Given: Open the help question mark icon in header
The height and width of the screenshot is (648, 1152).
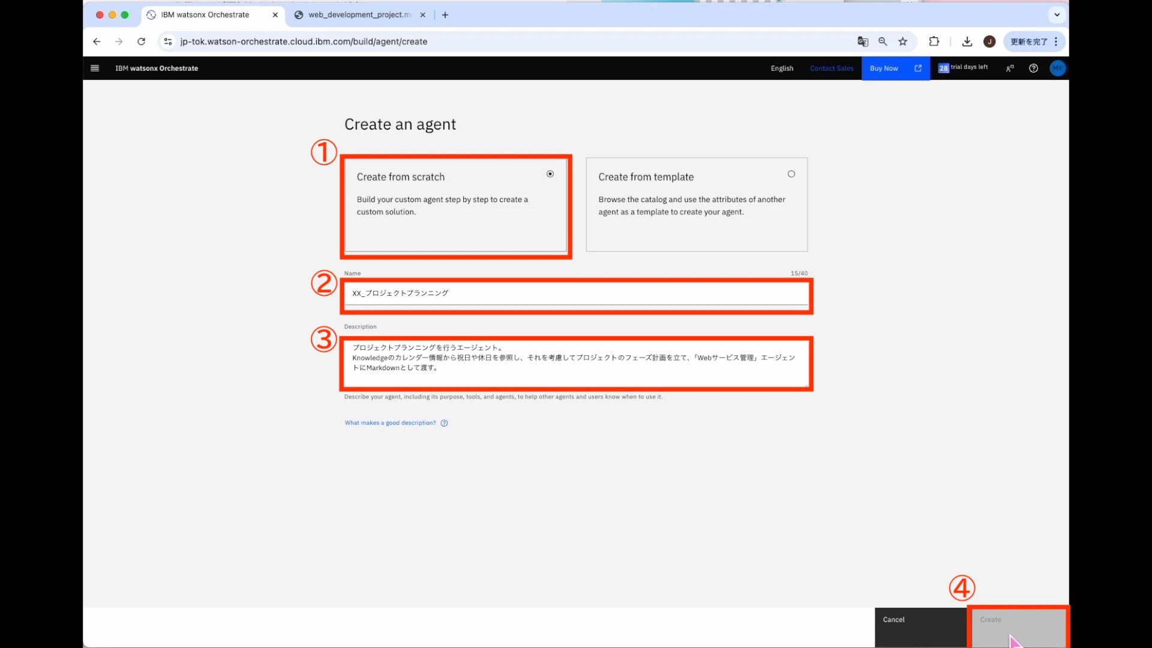Looking at the screenshot, I should (1033, 68).
